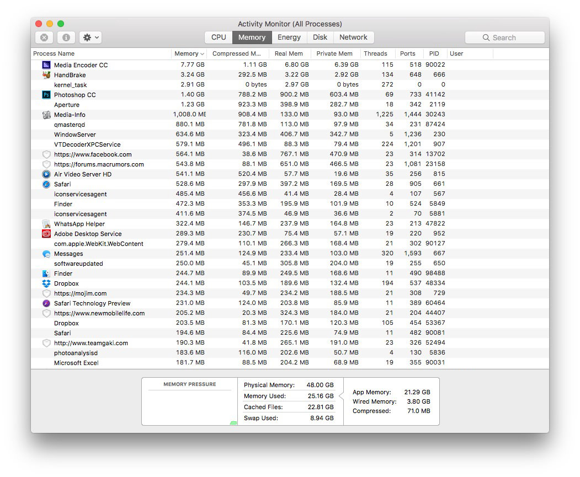Screen dimensions: 580x477
Task: Open the Energy tab
Action: click(x=289, y=37)
